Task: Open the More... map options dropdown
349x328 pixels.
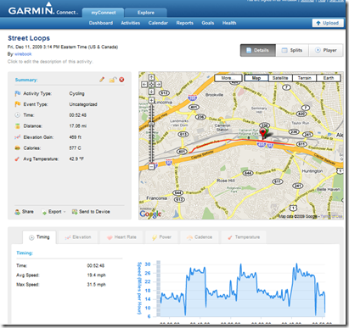Action: click(x=228, y=78)
